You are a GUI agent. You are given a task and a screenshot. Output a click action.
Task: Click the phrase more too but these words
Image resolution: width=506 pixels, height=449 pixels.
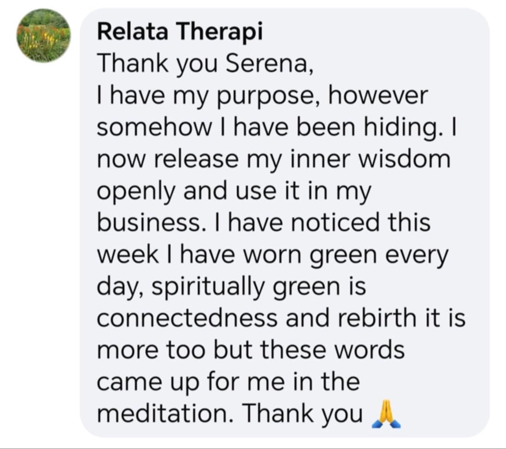click(251, 350)
